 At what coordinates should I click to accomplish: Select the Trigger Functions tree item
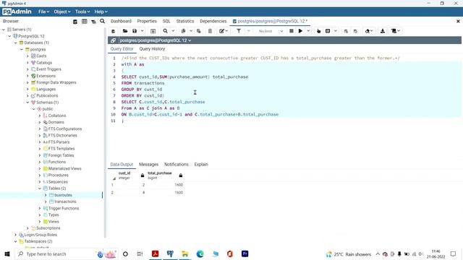pos(64,209)
